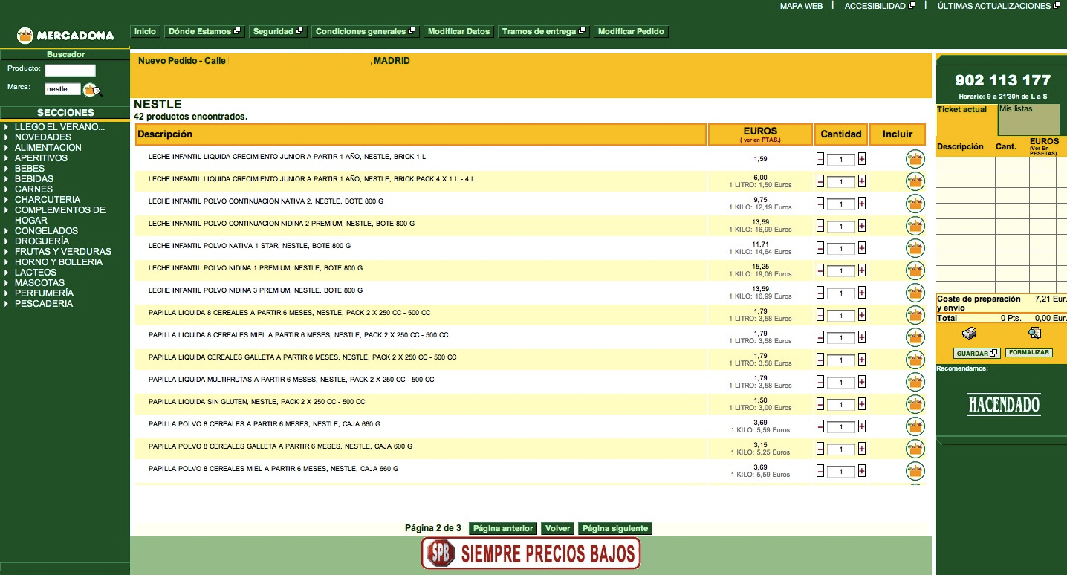Increase quantity for Leche Infantil Liquida Brick 1 L

click(862, 159)
